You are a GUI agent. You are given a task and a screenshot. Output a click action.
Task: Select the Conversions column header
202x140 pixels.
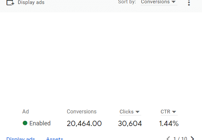pos(81,112)
